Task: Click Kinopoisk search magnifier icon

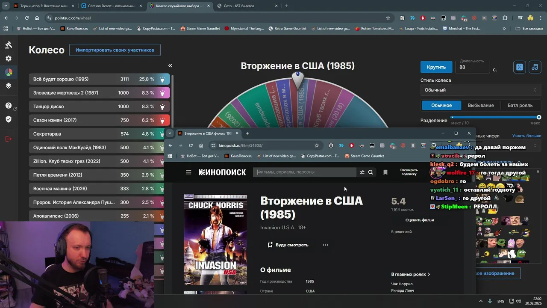Action: point(371,172)
